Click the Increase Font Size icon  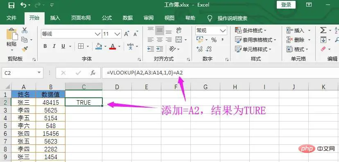pos(127,34)
